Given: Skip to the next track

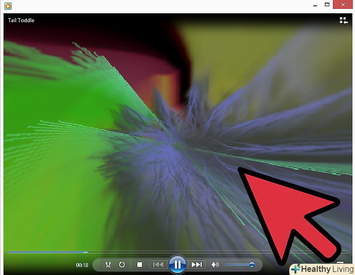Looking at the screenshot, I should click(x=196, y=265).
